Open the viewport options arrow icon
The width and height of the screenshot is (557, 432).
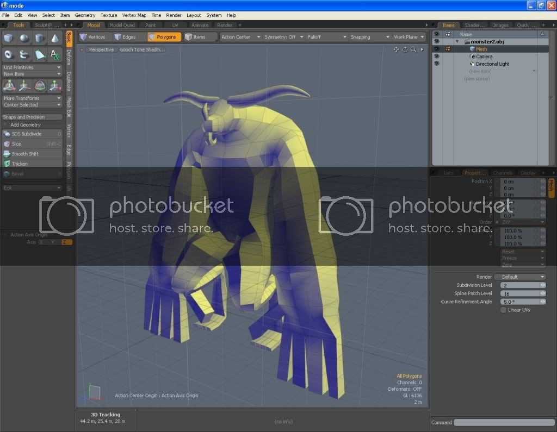pyautogui.click(x=422, y=49)
